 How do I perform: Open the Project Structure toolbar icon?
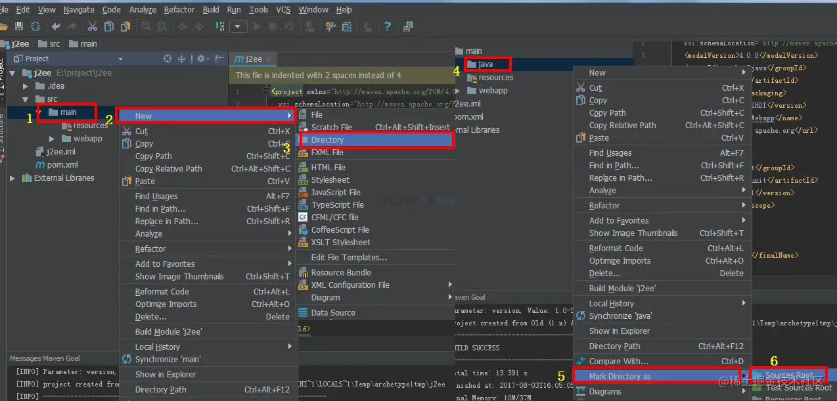point(347,26)
